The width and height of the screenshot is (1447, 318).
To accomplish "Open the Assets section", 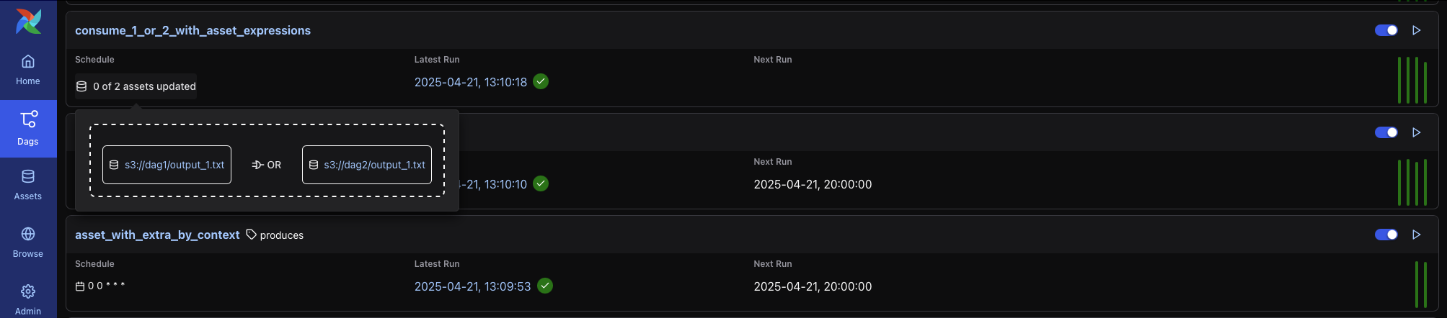I will click(28, 185).
